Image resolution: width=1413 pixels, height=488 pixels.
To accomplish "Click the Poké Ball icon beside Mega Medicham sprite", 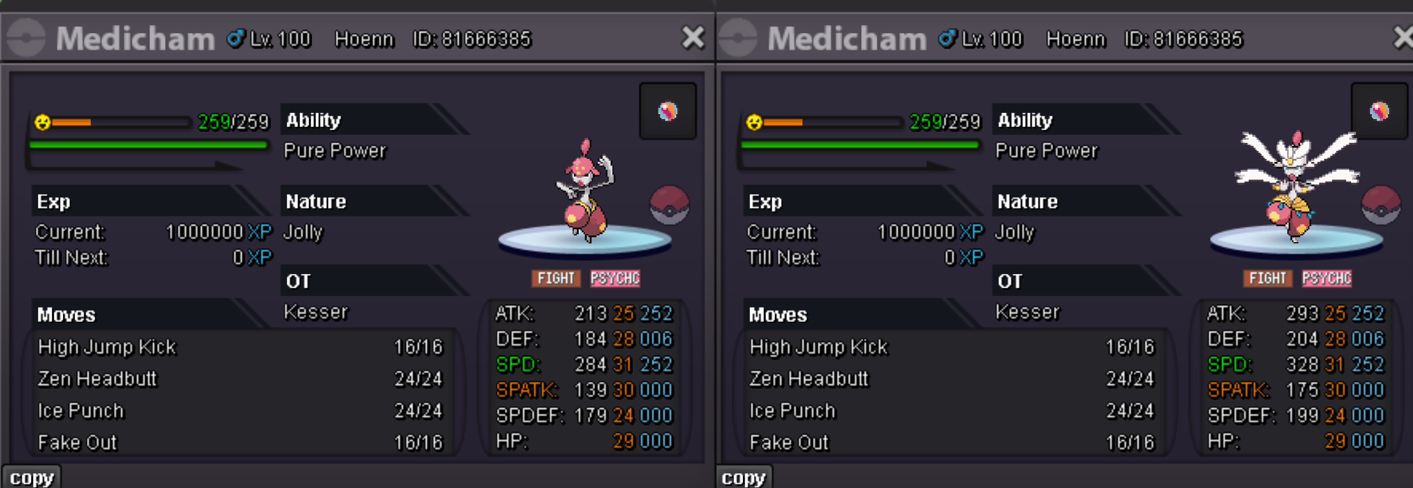I will [1381, 205].
